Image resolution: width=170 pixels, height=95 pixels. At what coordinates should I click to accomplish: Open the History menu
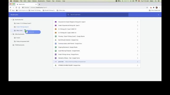tap(34, 1)
